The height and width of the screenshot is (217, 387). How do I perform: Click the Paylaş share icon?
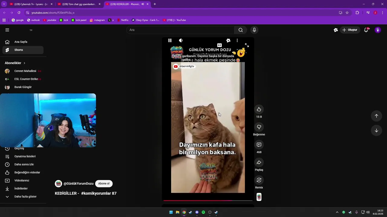(x=259, y=162)
